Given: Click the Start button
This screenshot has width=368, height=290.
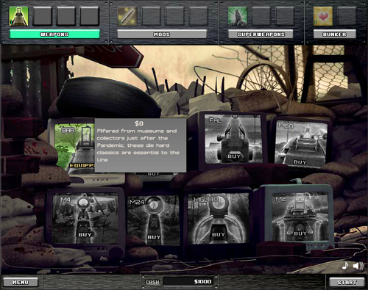Looking at the screenshot, I should [347, 282].
